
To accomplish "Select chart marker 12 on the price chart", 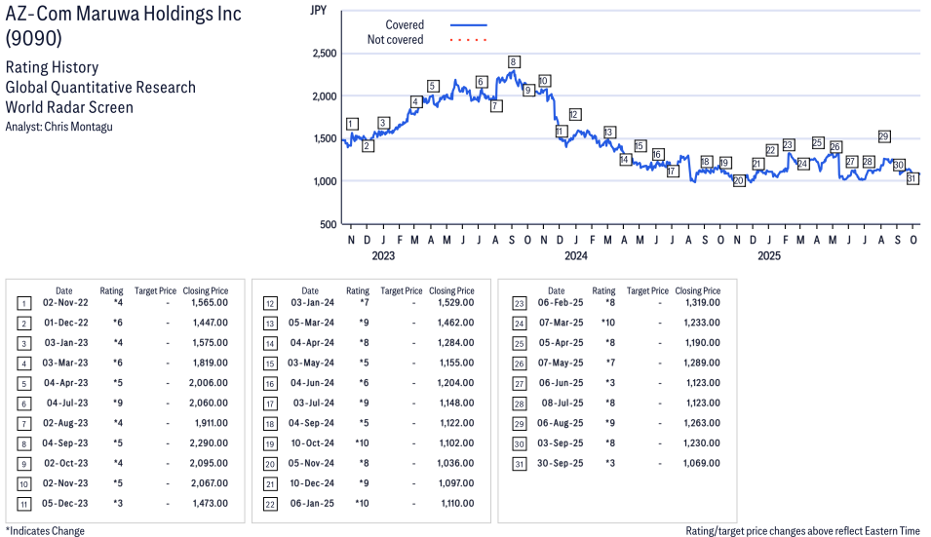I will tap(574, 114).
